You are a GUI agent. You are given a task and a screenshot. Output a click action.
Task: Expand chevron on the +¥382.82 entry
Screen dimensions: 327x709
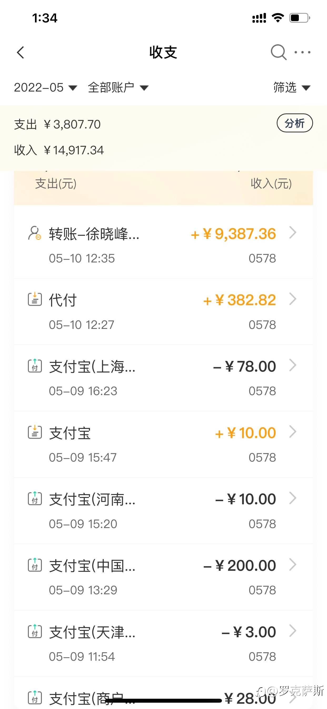293,299
